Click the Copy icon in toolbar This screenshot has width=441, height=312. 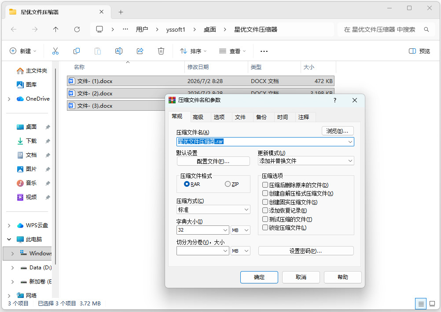tap(77, 51)
